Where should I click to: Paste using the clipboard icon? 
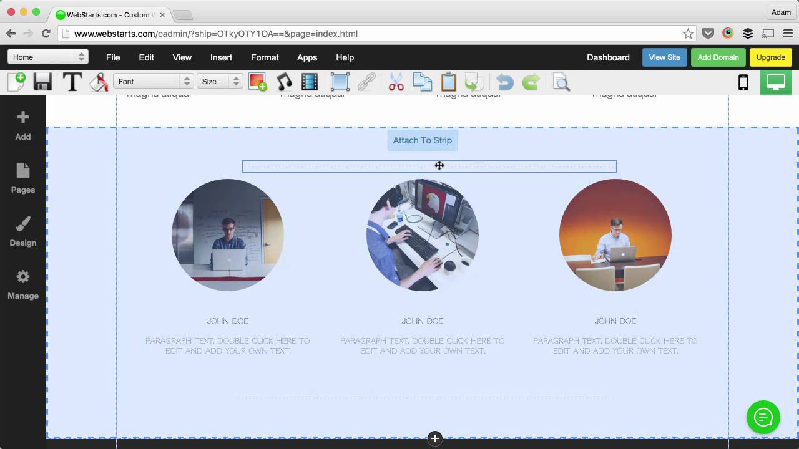[448, 82]
